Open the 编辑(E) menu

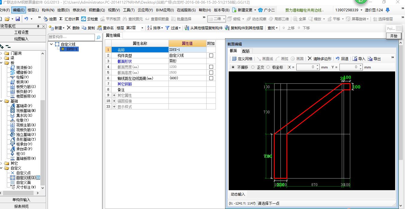pyautogui.click(x=19, y=10)
